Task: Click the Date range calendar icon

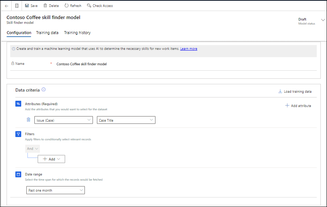Action: pyautogui.click(x=18, y=174)
